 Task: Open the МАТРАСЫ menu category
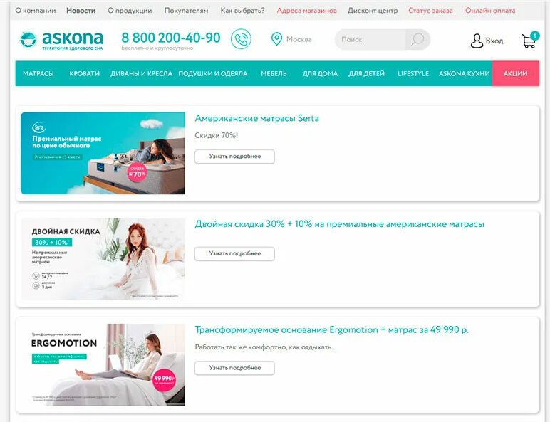pyautogui.click(x=38, y=73)
